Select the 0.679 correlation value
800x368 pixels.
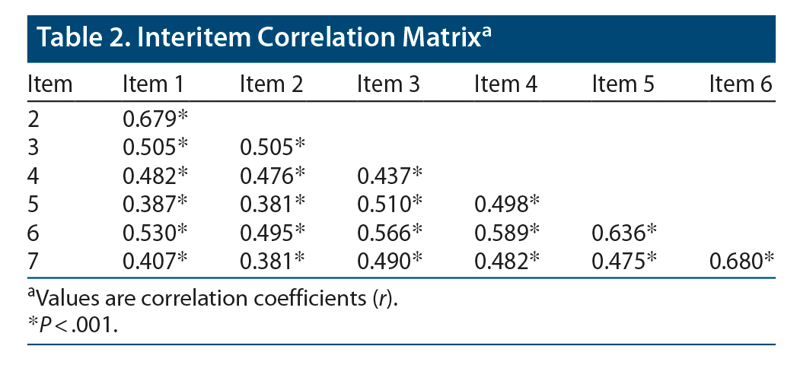pos(151,118)
